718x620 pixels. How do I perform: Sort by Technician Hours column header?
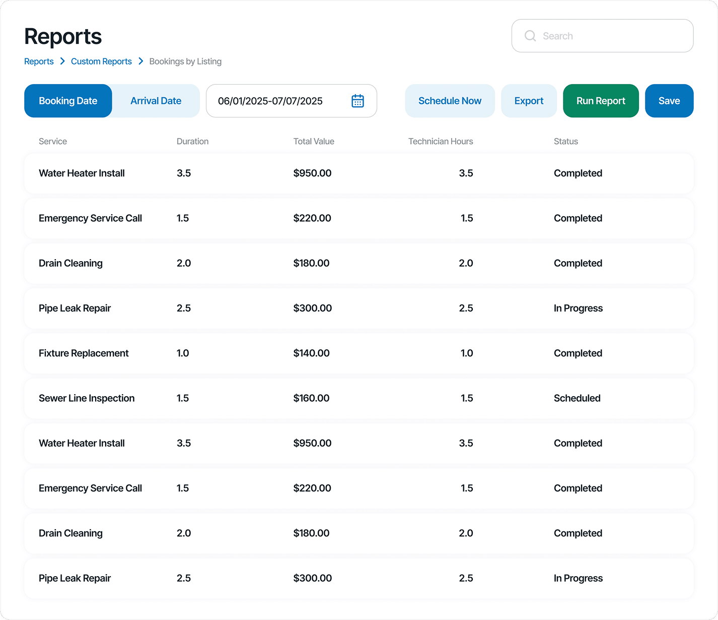click(441, 142)
